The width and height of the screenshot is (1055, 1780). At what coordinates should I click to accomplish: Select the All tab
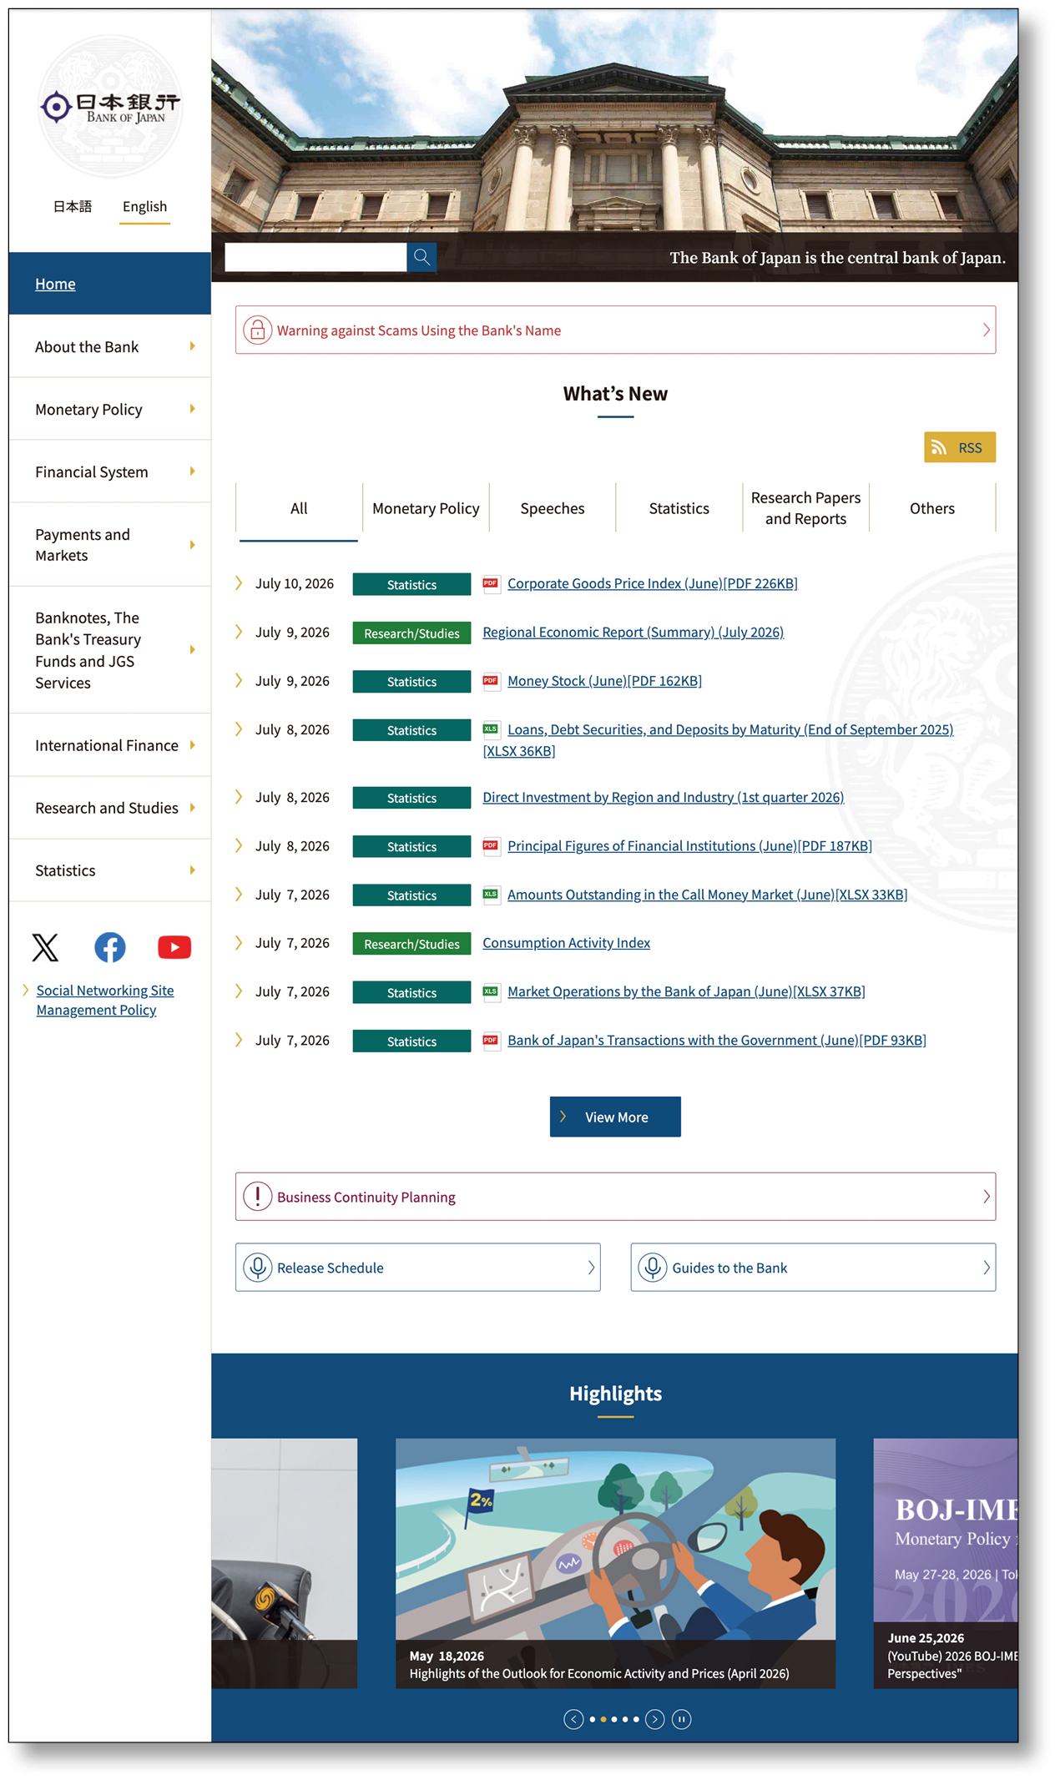pos(299,508)
